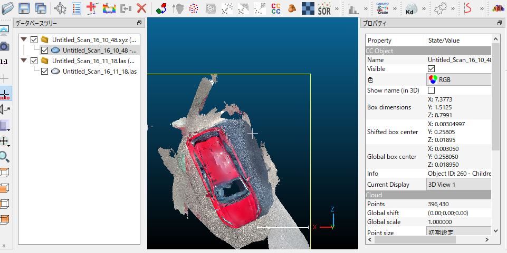
Task: Click the histogram icon in the toolbar
Action: pos(353,8)
